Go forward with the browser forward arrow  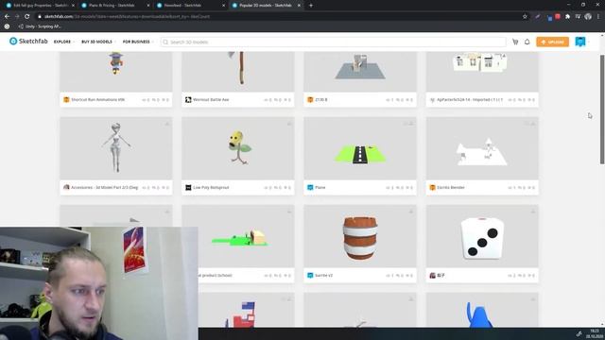click(17, 17)
